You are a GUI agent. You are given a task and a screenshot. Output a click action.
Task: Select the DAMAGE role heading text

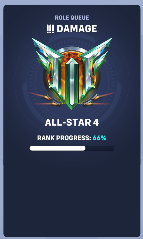(77, 29)
